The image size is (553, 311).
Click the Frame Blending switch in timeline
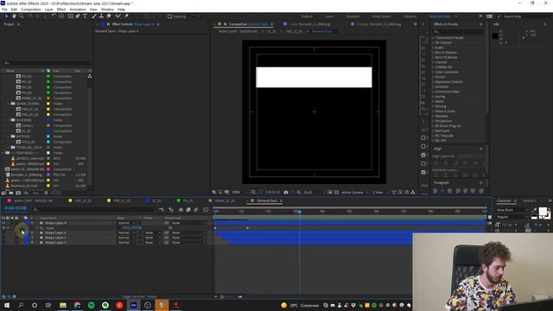point(188,210)
